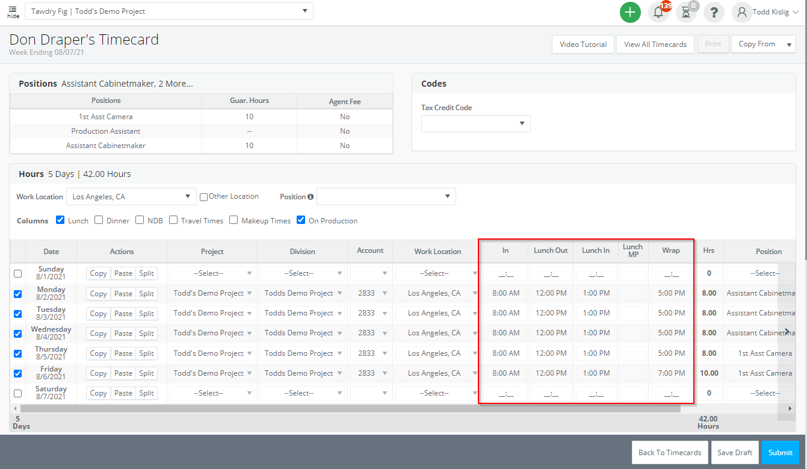Click Save Draft

tap(735, 452)
